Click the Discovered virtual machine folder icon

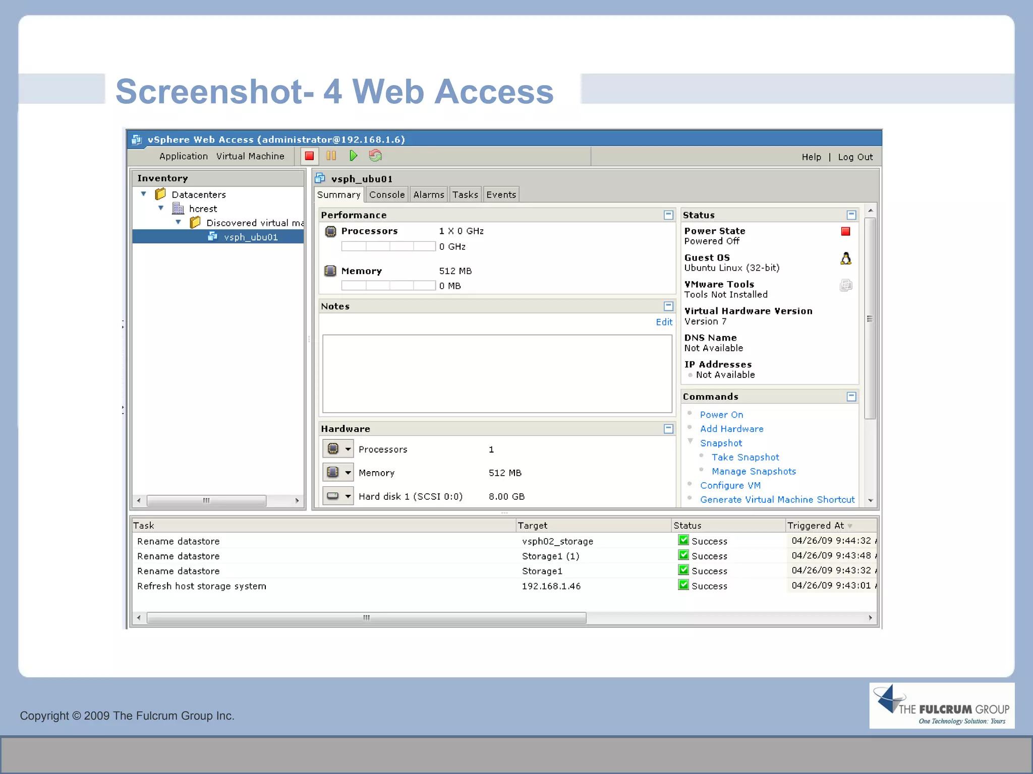tap(195, 222)
